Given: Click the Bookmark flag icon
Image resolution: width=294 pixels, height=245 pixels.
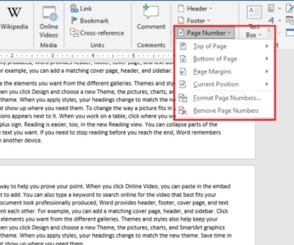Looking at the screenshot, I should coord(74,21).
